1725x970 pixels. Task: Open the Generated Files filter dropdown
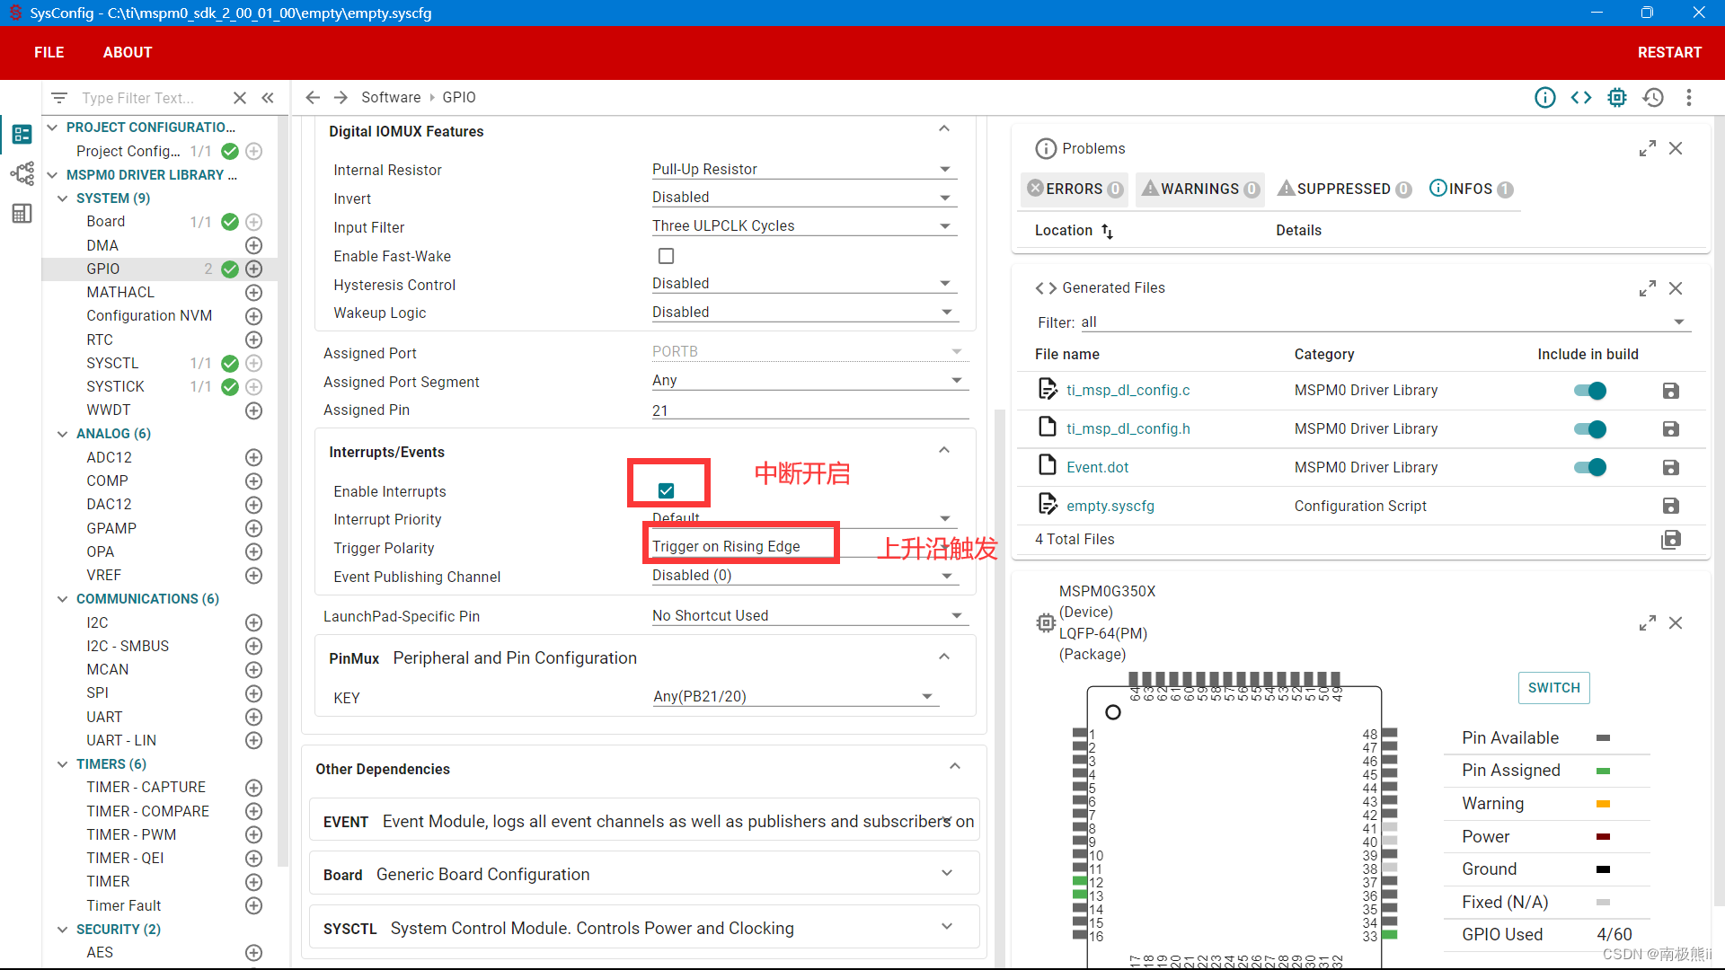click(1384, 322)
